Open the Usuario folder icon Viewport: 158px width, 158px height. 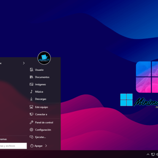point(32,70)
